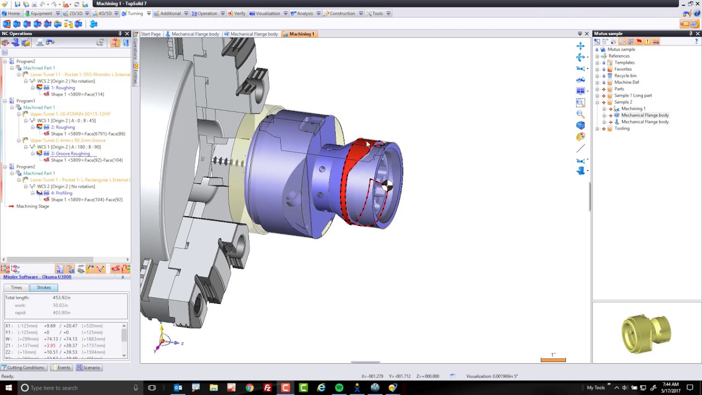Screen dimensions: 702x395
Task: Select Upper Turret 1: C6-PCMNN-00115-12HP
Action: click(70, 114)
